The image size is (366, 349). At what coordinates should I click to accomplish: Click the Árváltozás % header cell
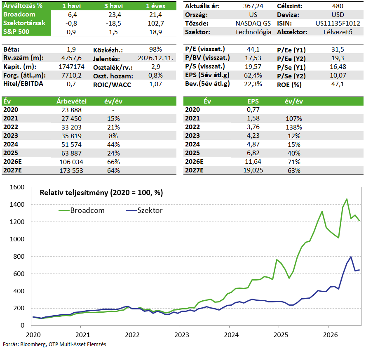[23, 6]
